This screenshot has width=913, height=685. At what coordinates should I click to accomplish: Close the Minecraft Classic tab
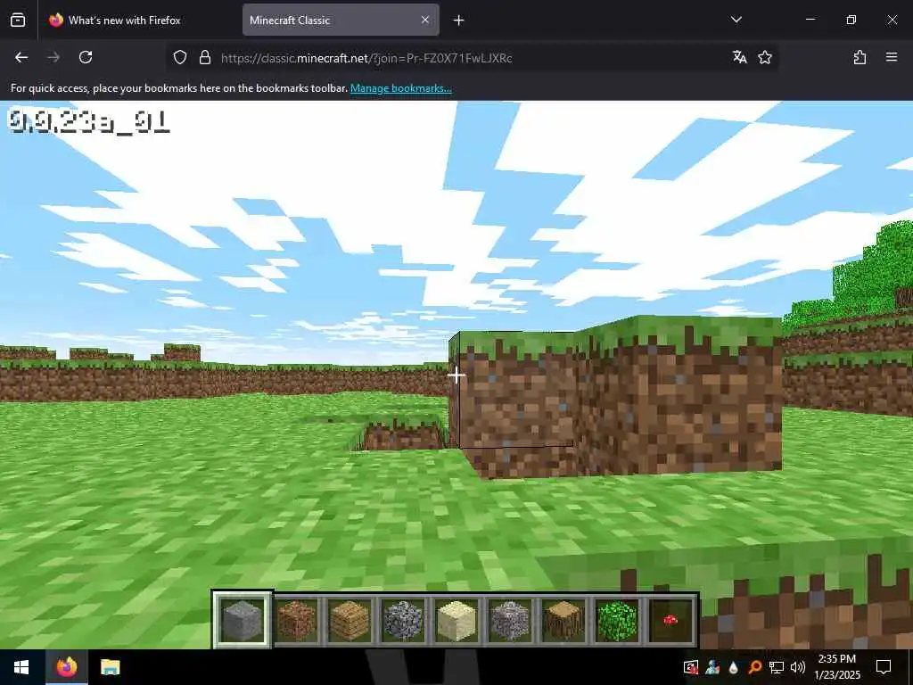pyautogui.click(x=425, y=20)
